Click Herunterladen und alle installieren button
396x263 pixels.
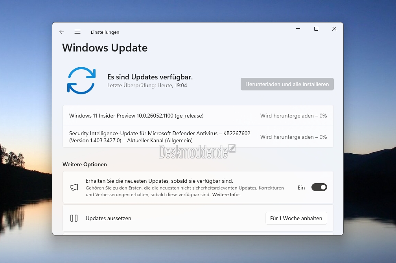click(287, 84)
